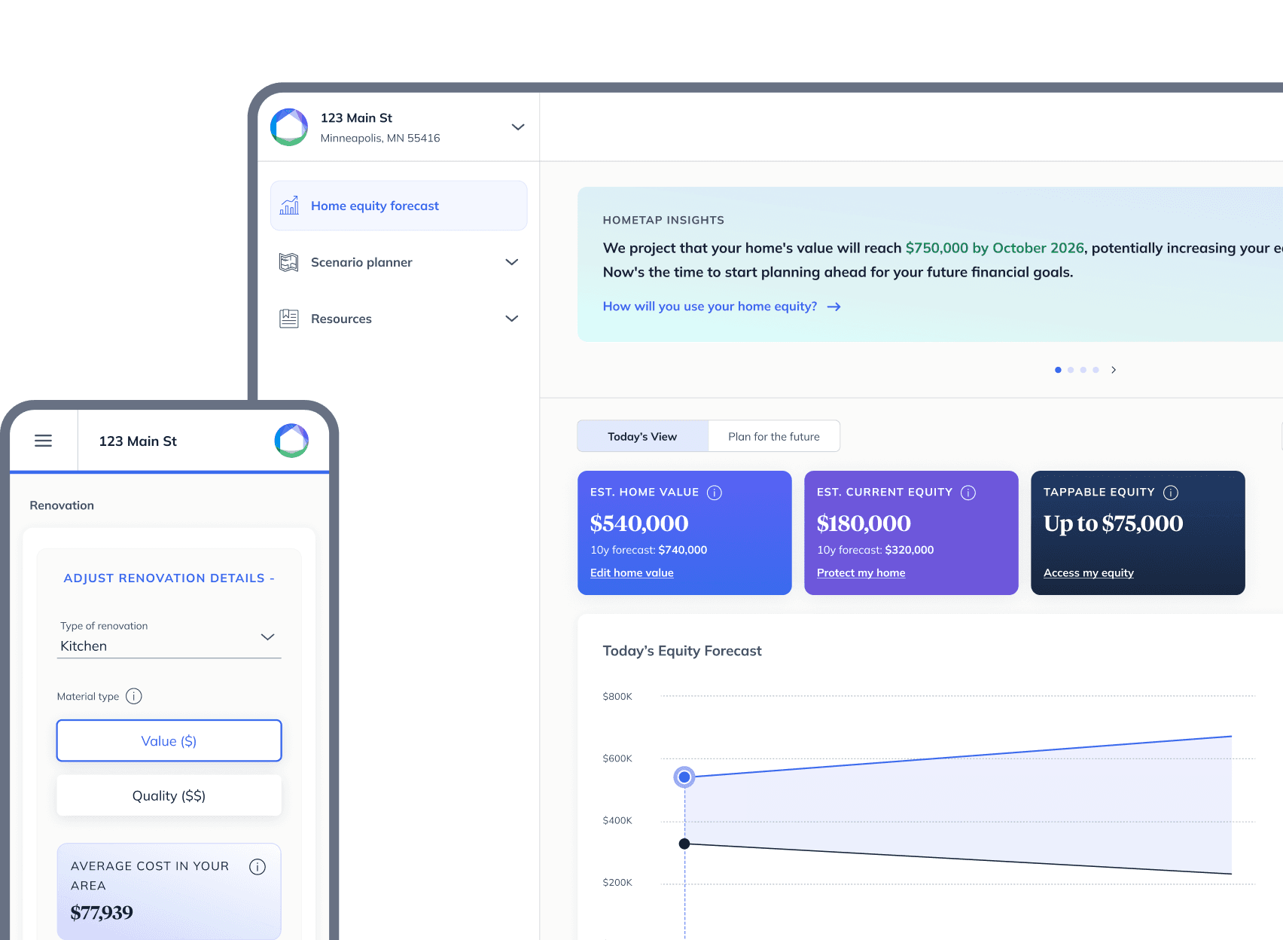Click the $200K axis label
Viewport: 1283px width, 940px height.
617,882
